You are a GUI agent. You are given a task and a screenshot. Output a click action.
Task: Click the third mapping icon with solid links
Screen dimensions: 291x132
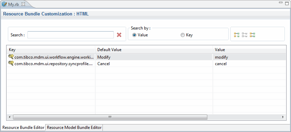[x=252, y=35]
